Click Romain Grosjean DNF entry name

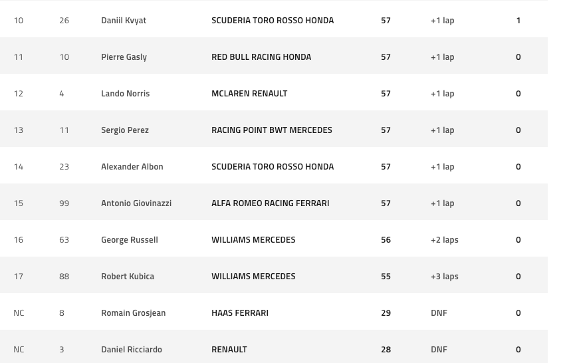(x=133, y=312)
